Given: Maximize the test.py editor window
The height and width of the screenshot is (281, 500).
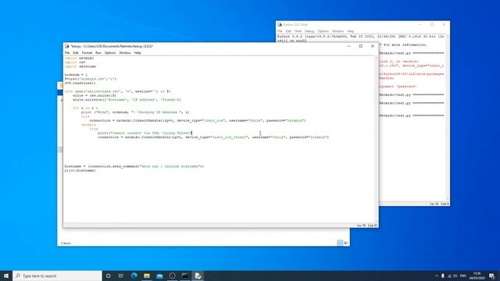Looking at the screenshot, I should (x=361, y=46).
